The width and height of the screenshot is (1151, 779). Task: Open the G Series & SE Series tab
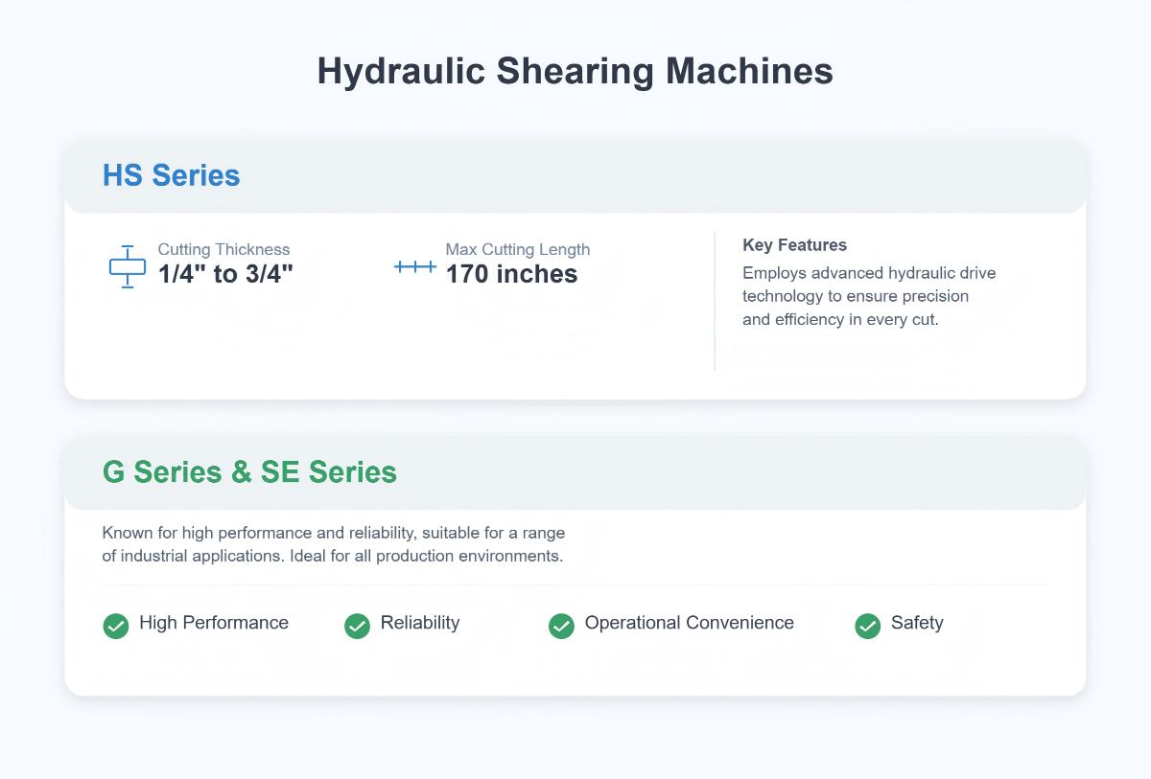tap(251, 472)
